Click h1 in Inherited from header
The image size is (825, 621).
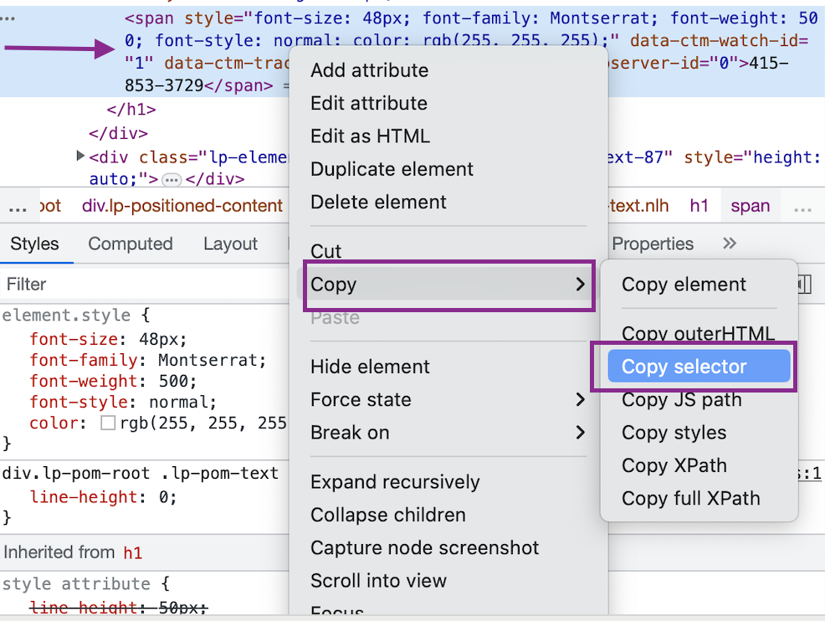pyautogui.click(x=132, y=552)
